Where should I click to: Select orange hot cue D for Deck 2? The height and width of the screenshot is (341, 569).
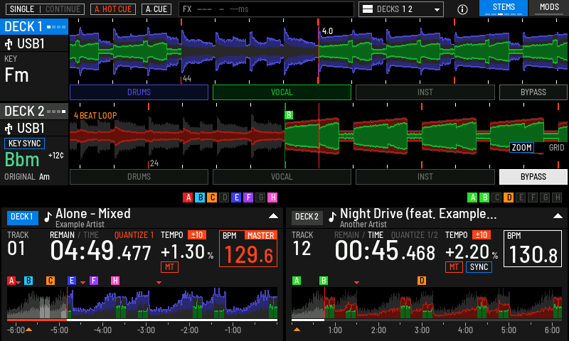[509, 197]
